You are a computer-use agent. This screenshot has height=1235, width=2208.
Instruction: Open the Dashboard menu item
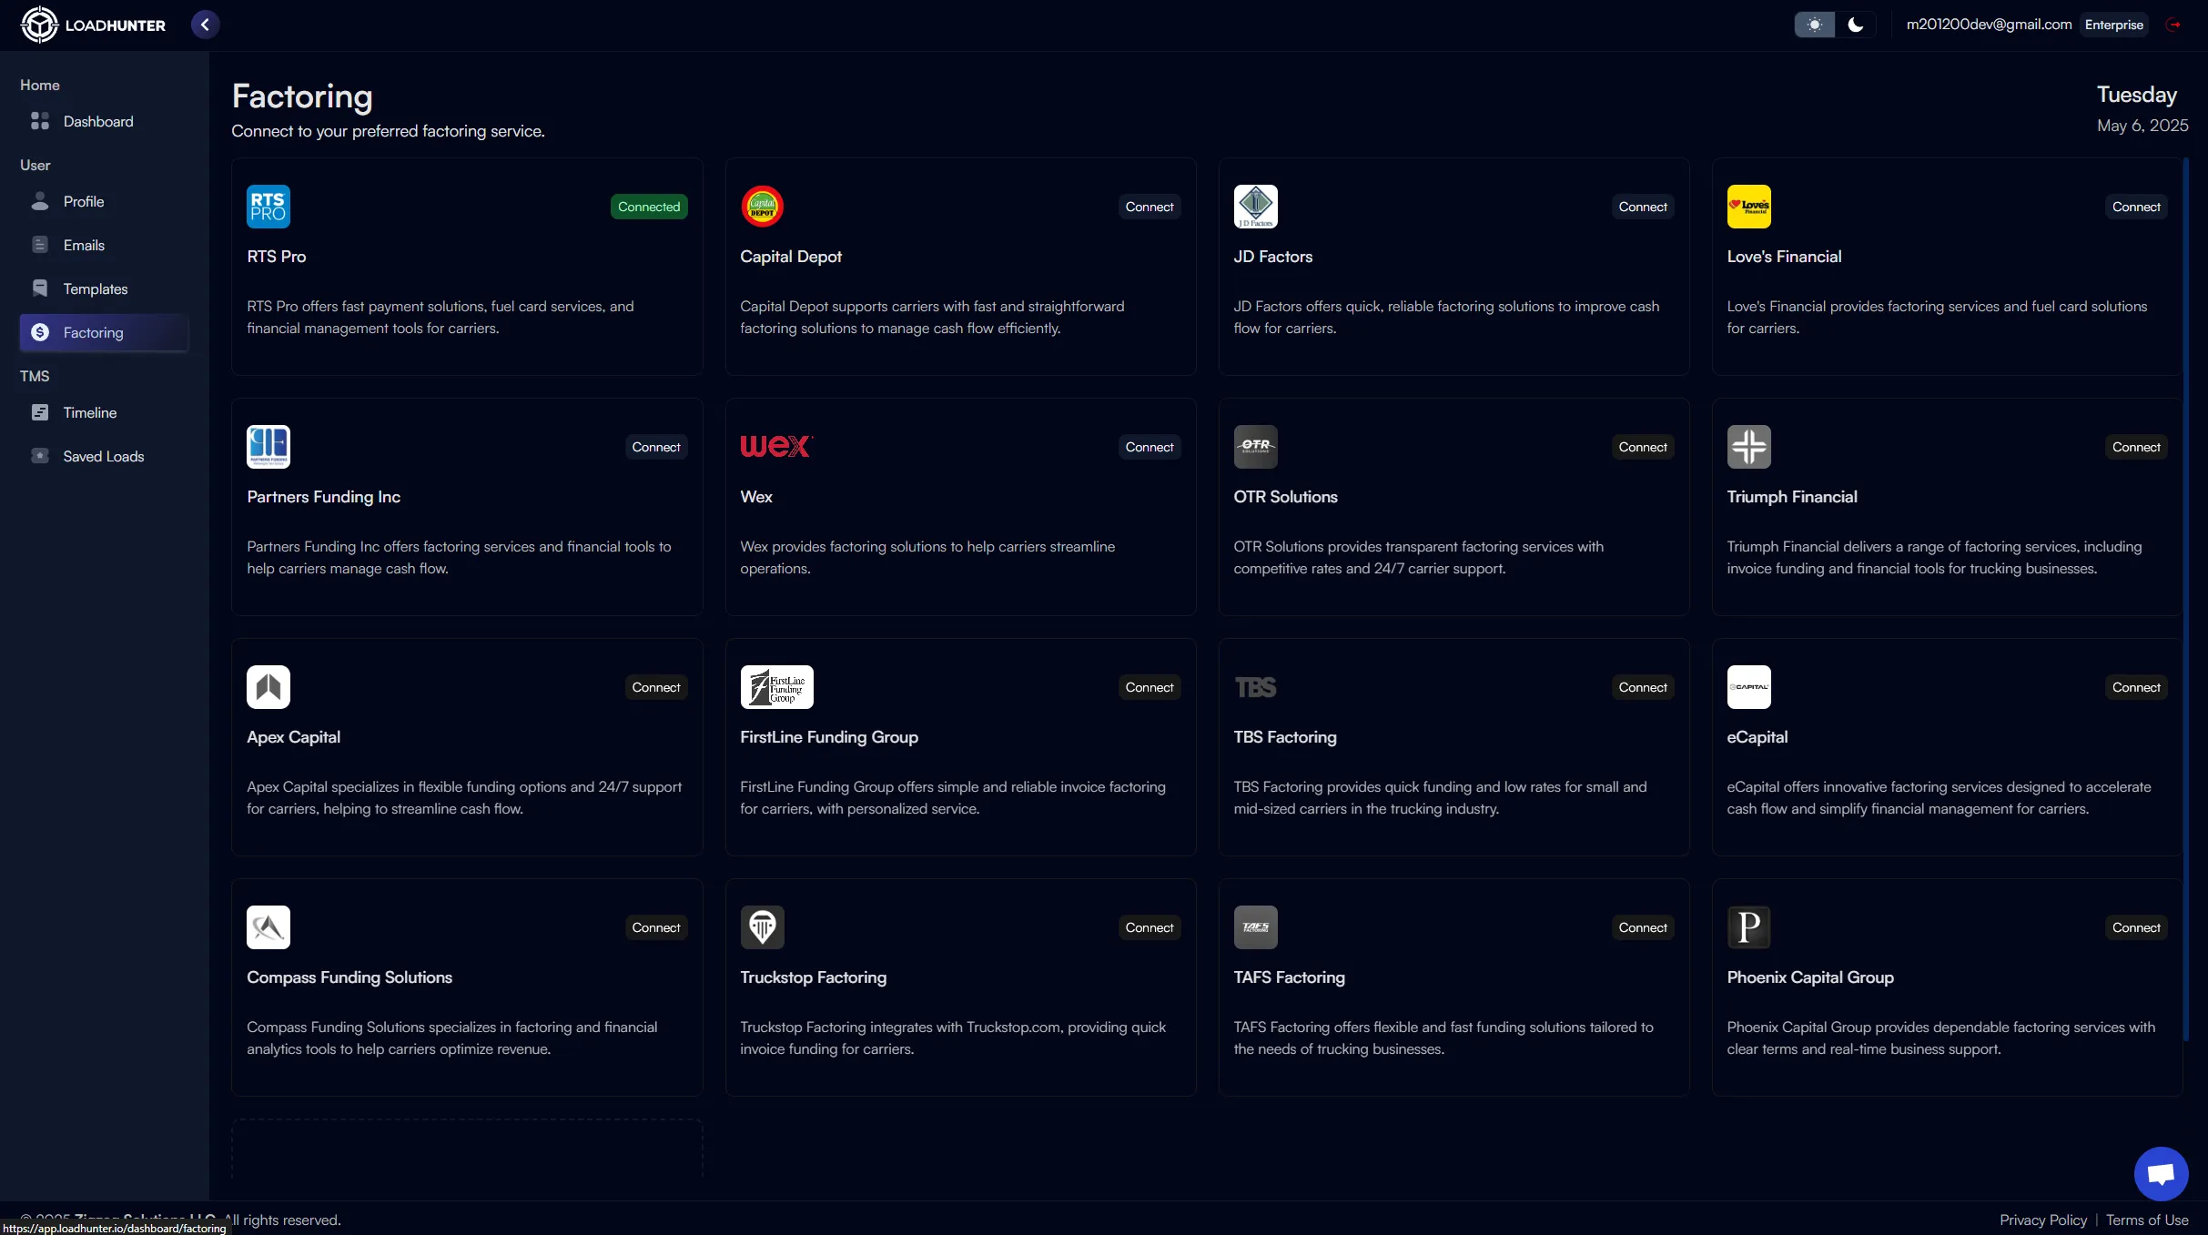point(104,121)
